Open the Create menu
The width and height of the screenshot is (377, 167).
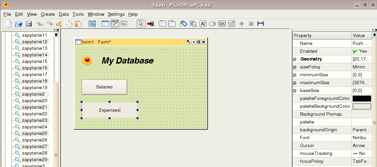(48, 14)
